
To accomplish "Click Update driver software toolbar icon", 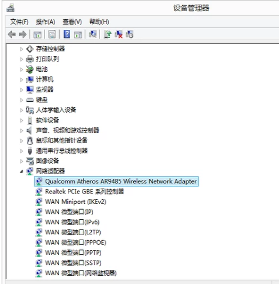I will 108,34.
